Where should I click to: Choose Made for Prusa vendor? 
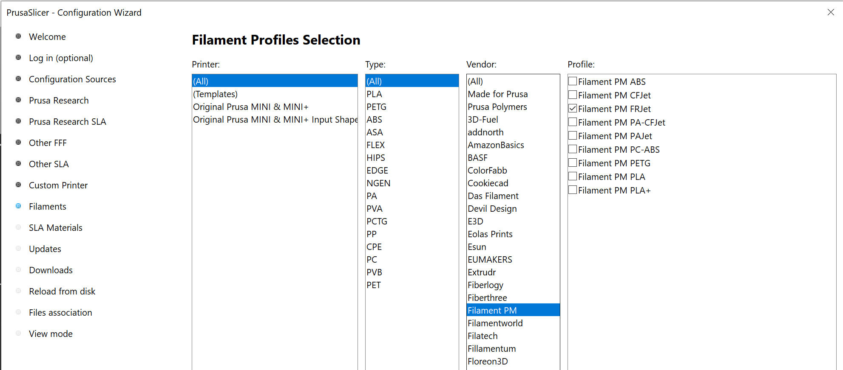pos(513,94)
